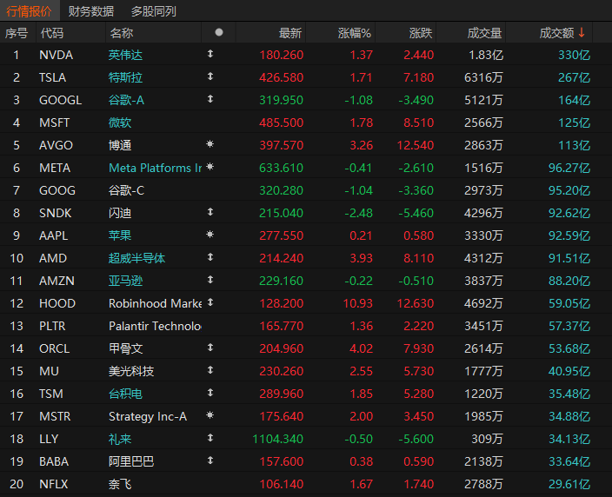Select the GOOG ticker code
The height and width of the screenshot is (497, 612).
(57, 191)
